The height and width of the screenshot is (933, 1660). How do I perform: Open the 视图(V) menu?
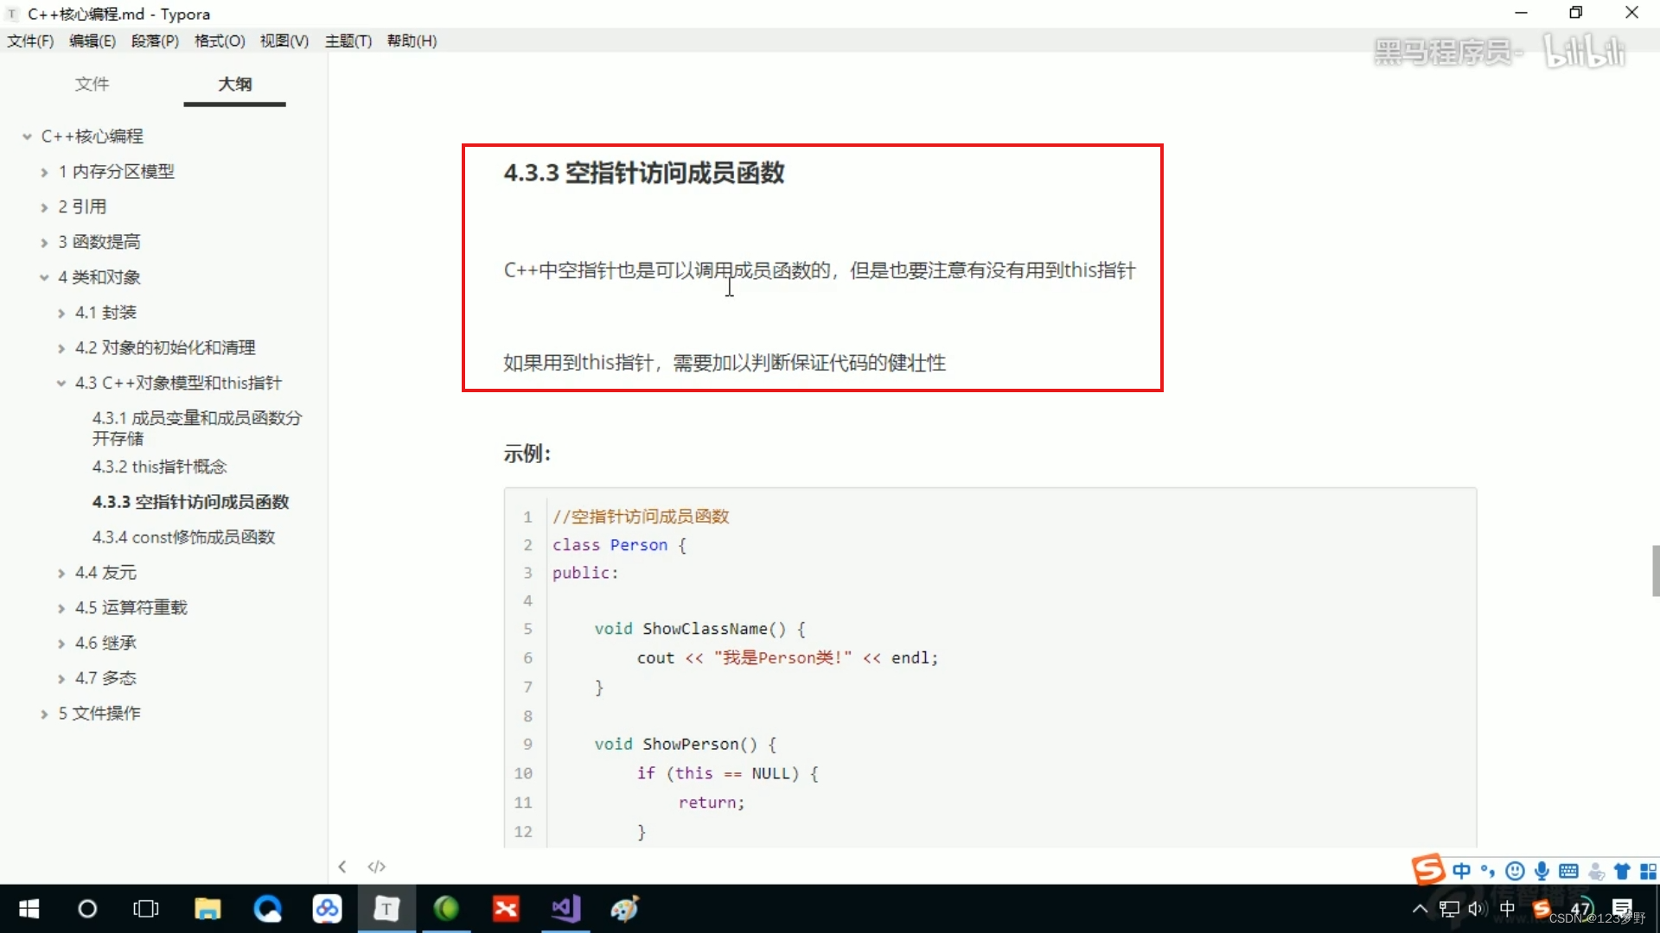pyautogui.click(x=284, y=41)
